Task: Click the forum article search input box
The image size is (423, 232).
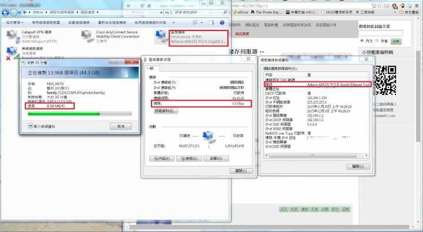Action: (x=381, y=33)
